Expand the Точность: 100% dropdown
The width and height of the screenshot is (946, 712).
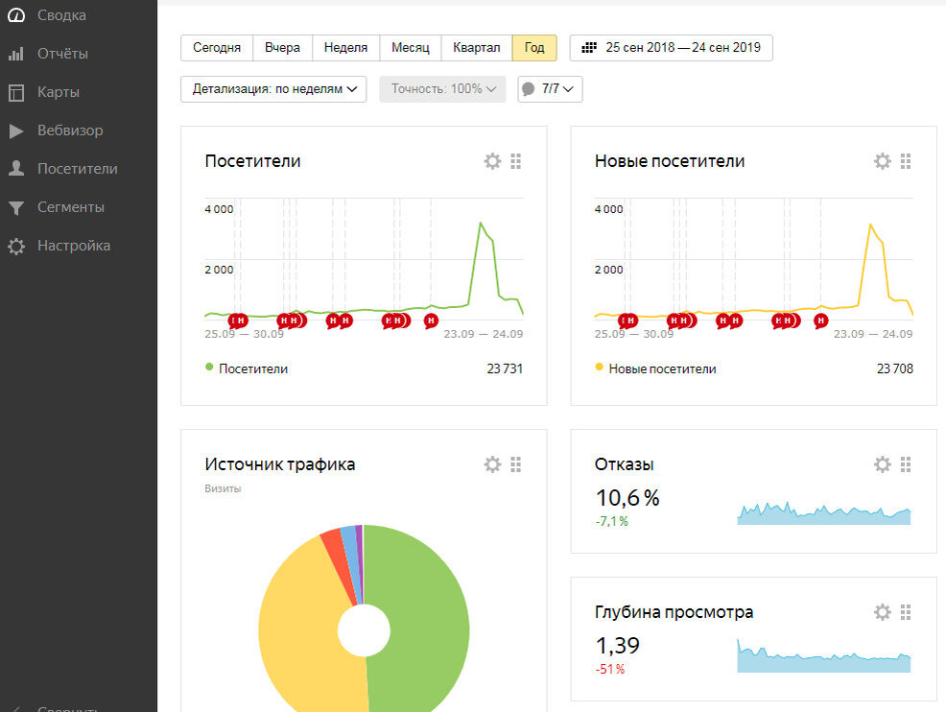pos(442,89)
